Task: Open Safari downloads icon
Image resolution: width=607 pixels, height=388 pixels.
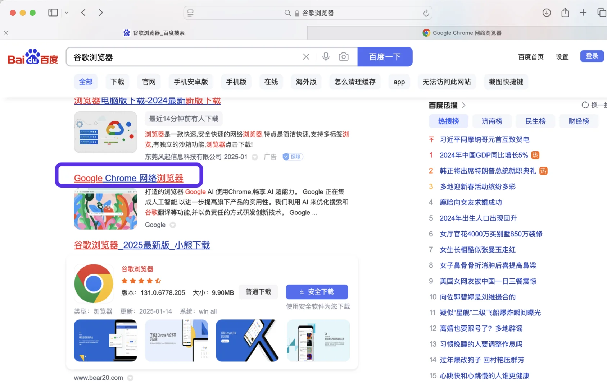Action: (x=547, y=13)
